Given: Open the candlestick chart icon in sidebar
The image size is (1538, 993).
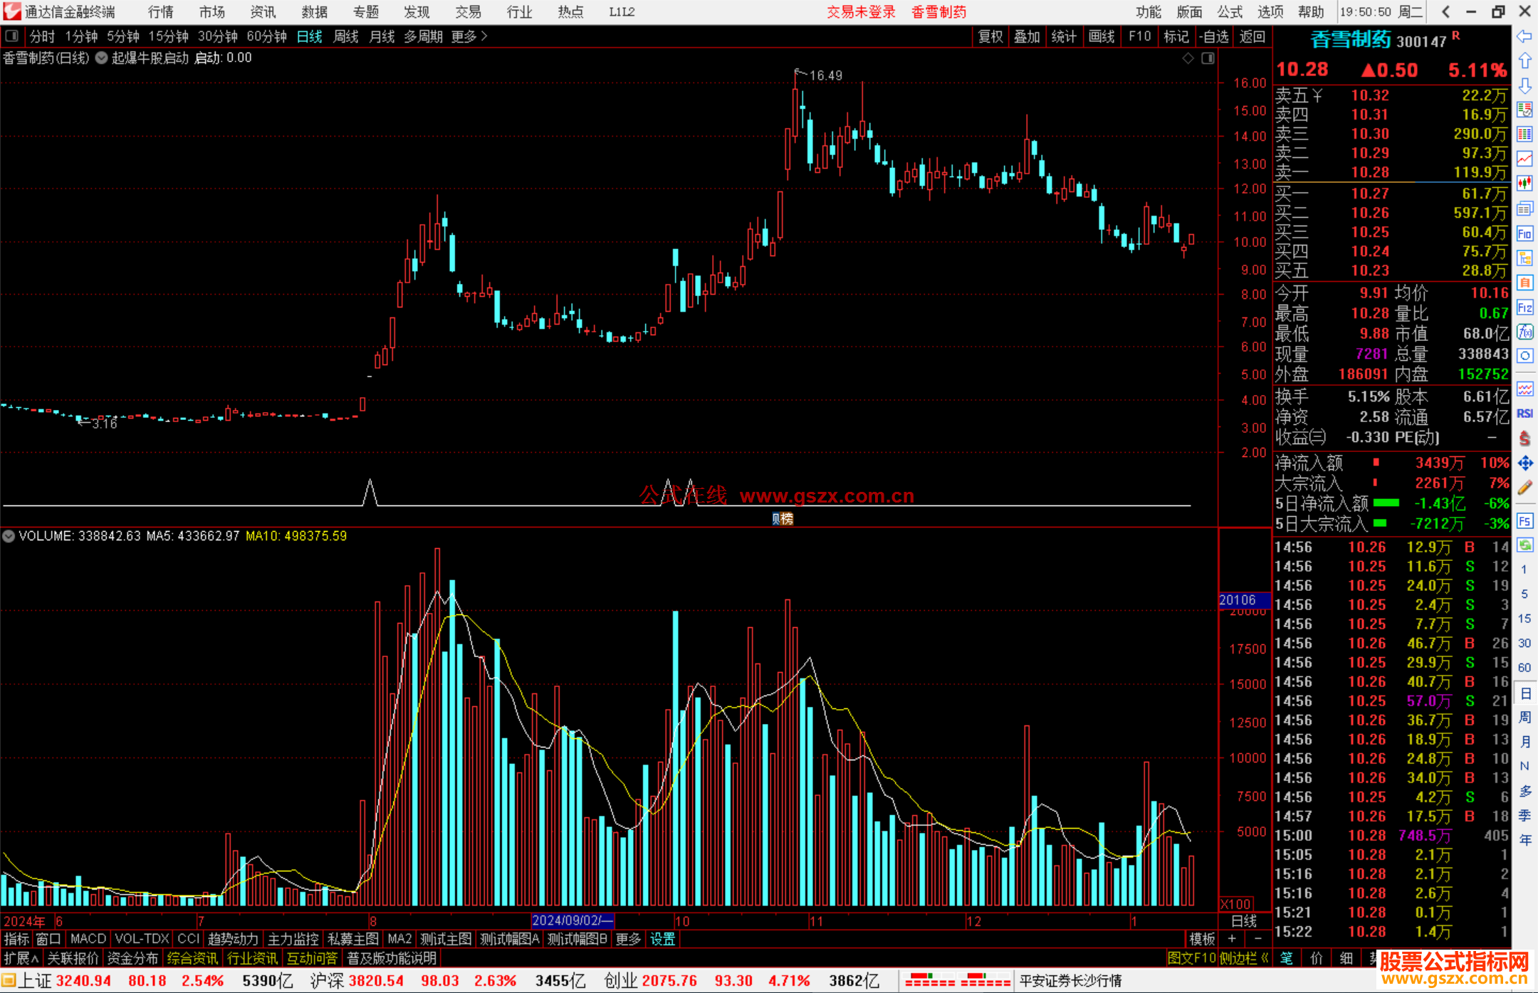Looking at the screenshot, I should tap(1524, 183).
